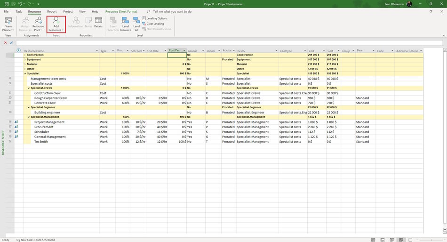Collapse the Specialist group row
The height and width of the screenshot is (242, 447).
tap(25, 73)
